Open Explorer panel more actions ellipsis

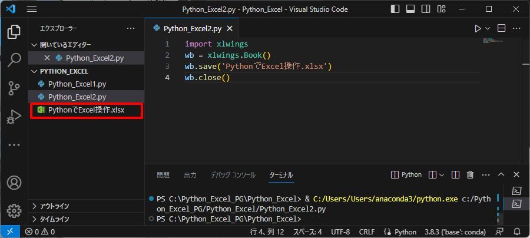(x=131, y=29)
